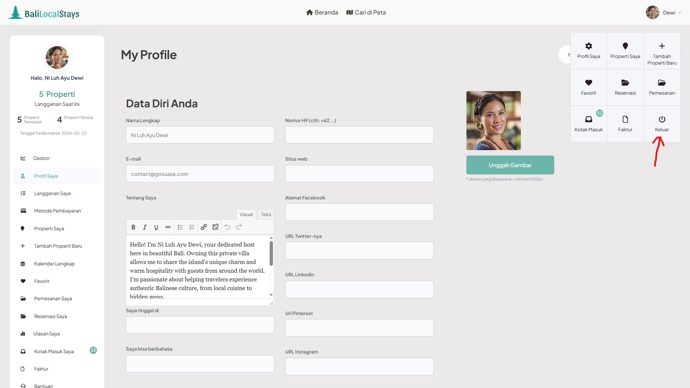Open Pemesanan Saya in sidebar
690x388 pixels.
[57, 298]
